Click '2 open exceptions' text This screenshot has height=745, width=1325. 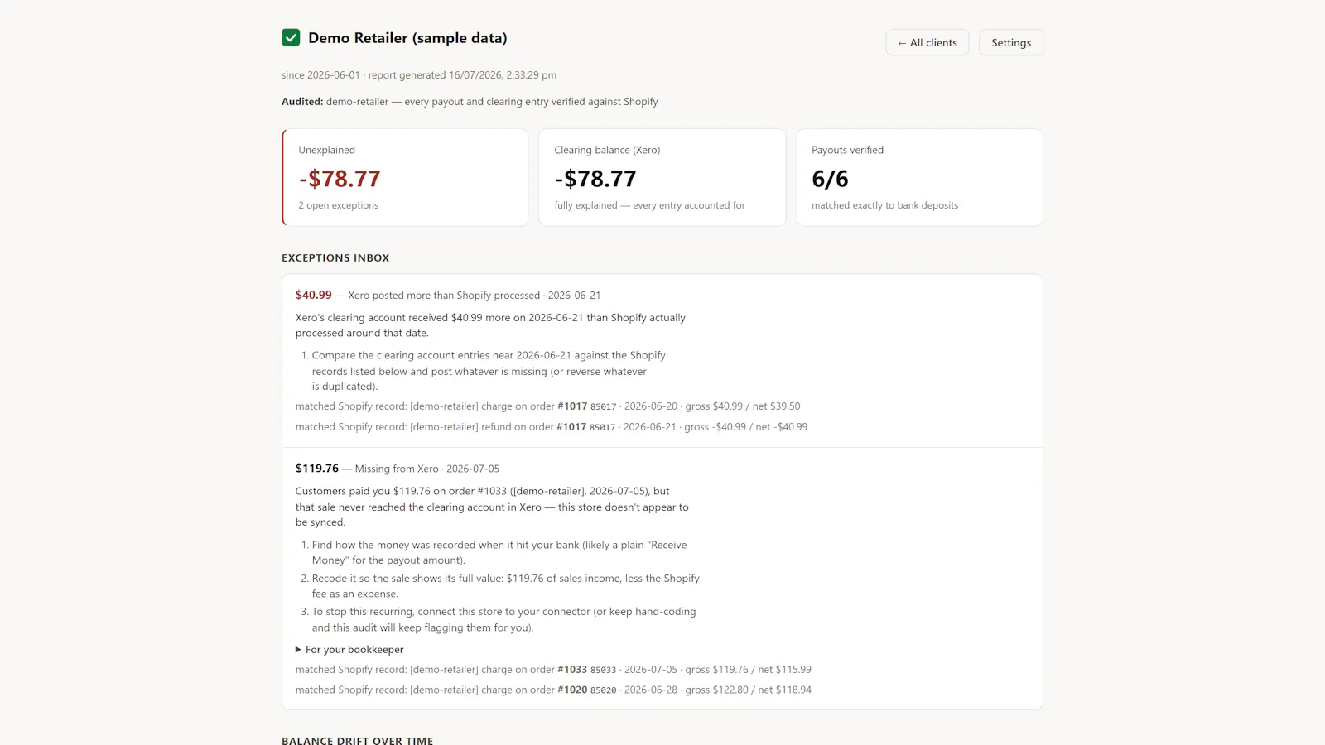[338, 205]
